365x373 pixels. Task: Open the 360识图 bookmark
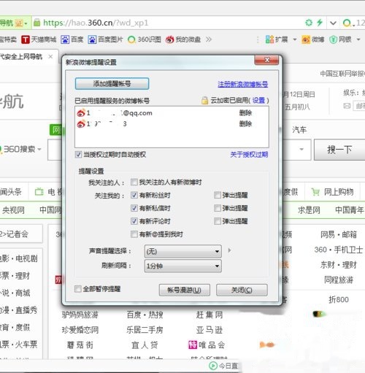point(145,39)
